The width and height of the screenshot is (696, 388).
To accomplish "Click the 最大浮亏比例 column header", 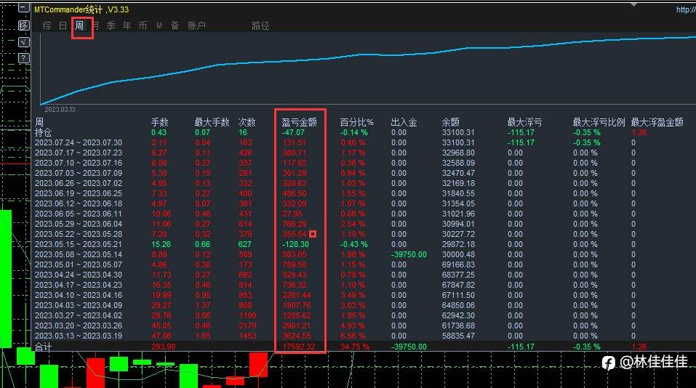I will point(599,122).
